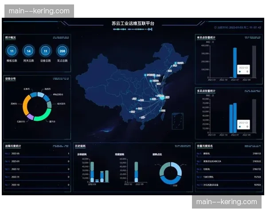This screenshot has width=266, height=213.
Task: Select the 21627次 ranking row
Action: [229, 169]
